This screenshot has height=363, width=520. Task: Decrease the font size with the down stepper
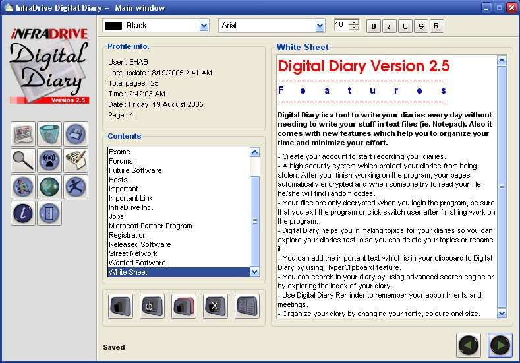pos(354,28)
